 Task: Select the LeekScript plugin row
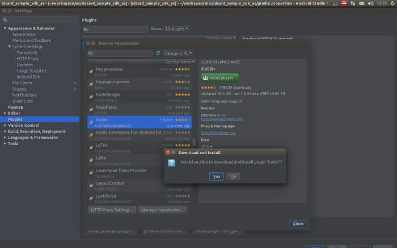pyautogui.click(x=140, y=198)
